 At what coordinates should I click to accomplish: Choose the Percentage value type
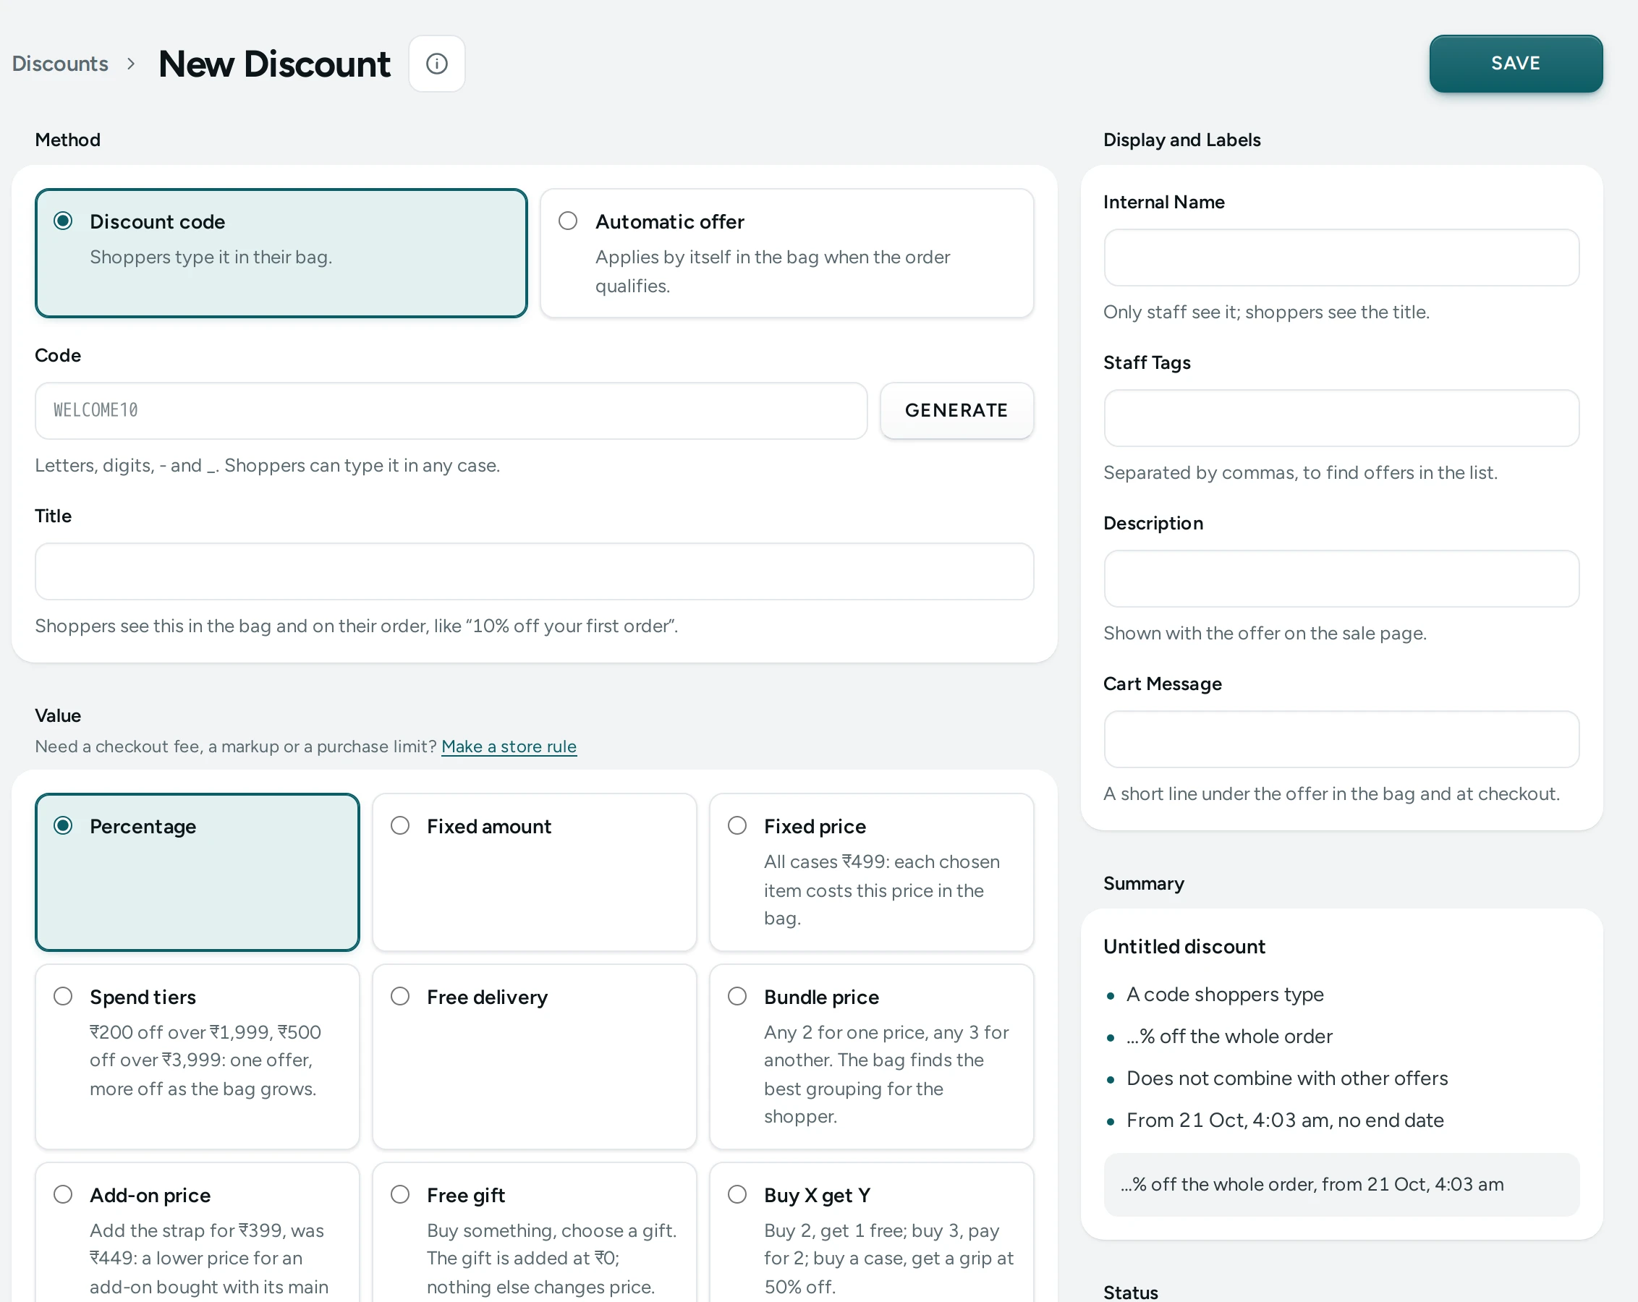pyautogui.click(x=198, y=872)
